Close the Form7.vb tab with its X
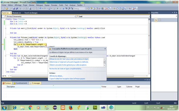Viewport: 179px width, 111px height. coord(11,13)
